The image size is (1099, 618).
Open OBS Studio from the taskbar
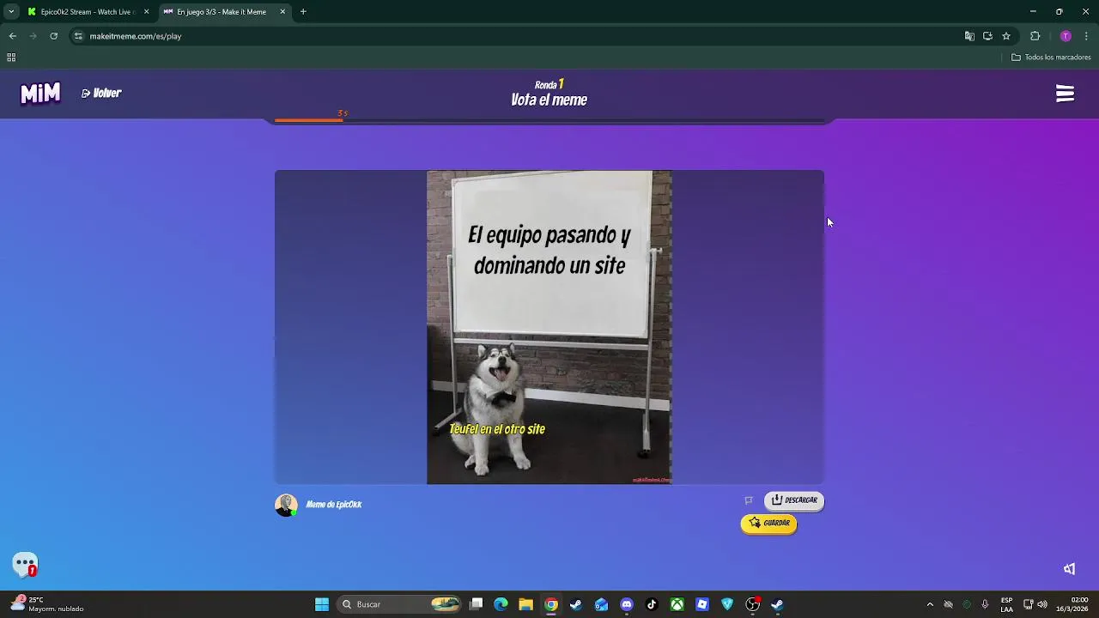[x=753, y=604]
